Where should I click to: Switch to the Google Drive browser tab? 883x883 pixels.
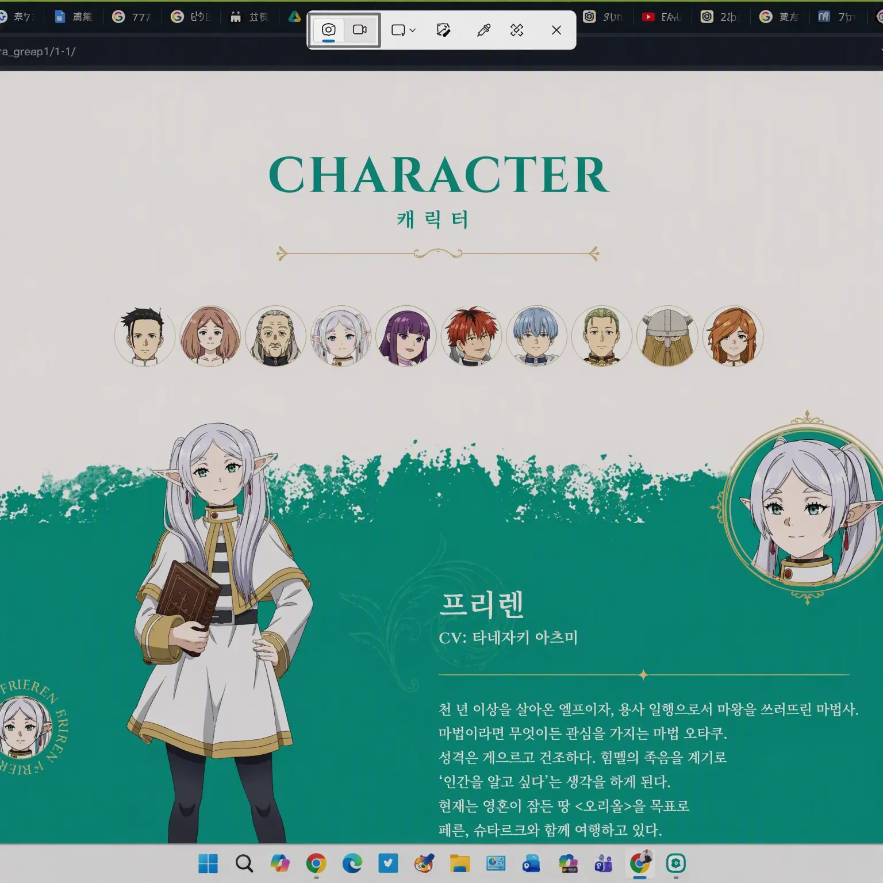click(295, 17)
